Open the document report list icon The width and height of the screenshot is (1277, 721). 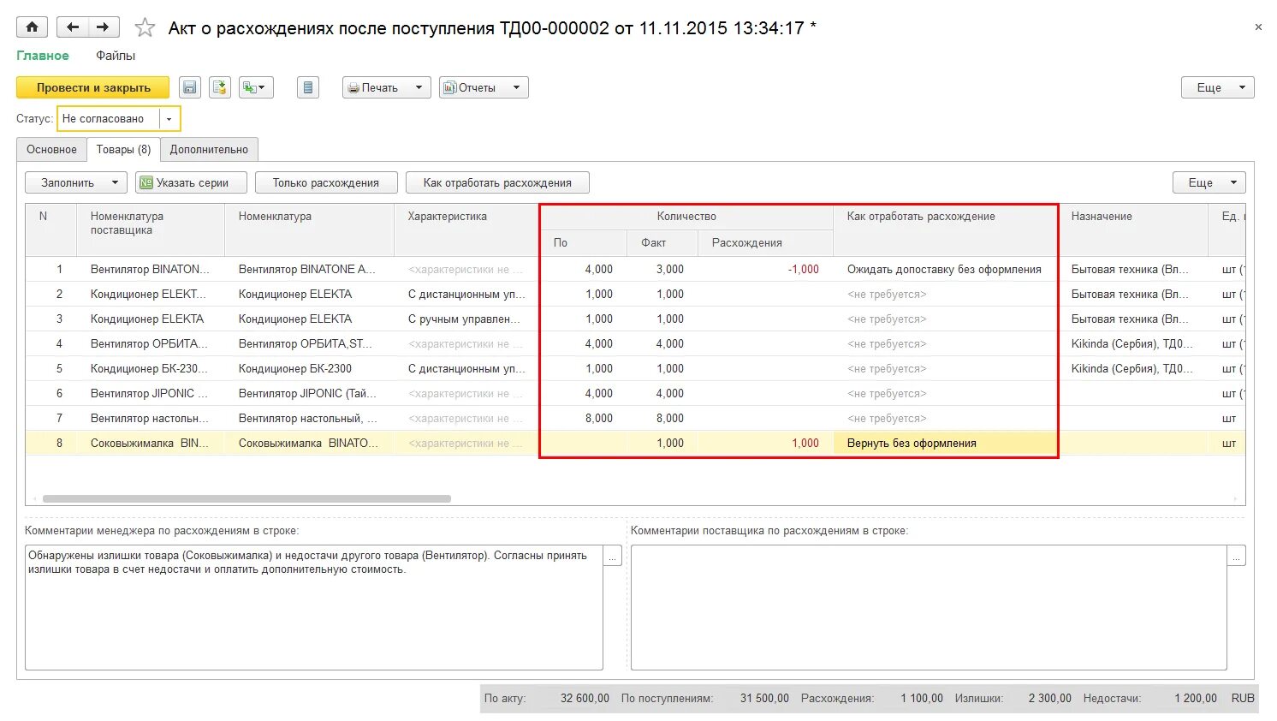tap(308, 87)
